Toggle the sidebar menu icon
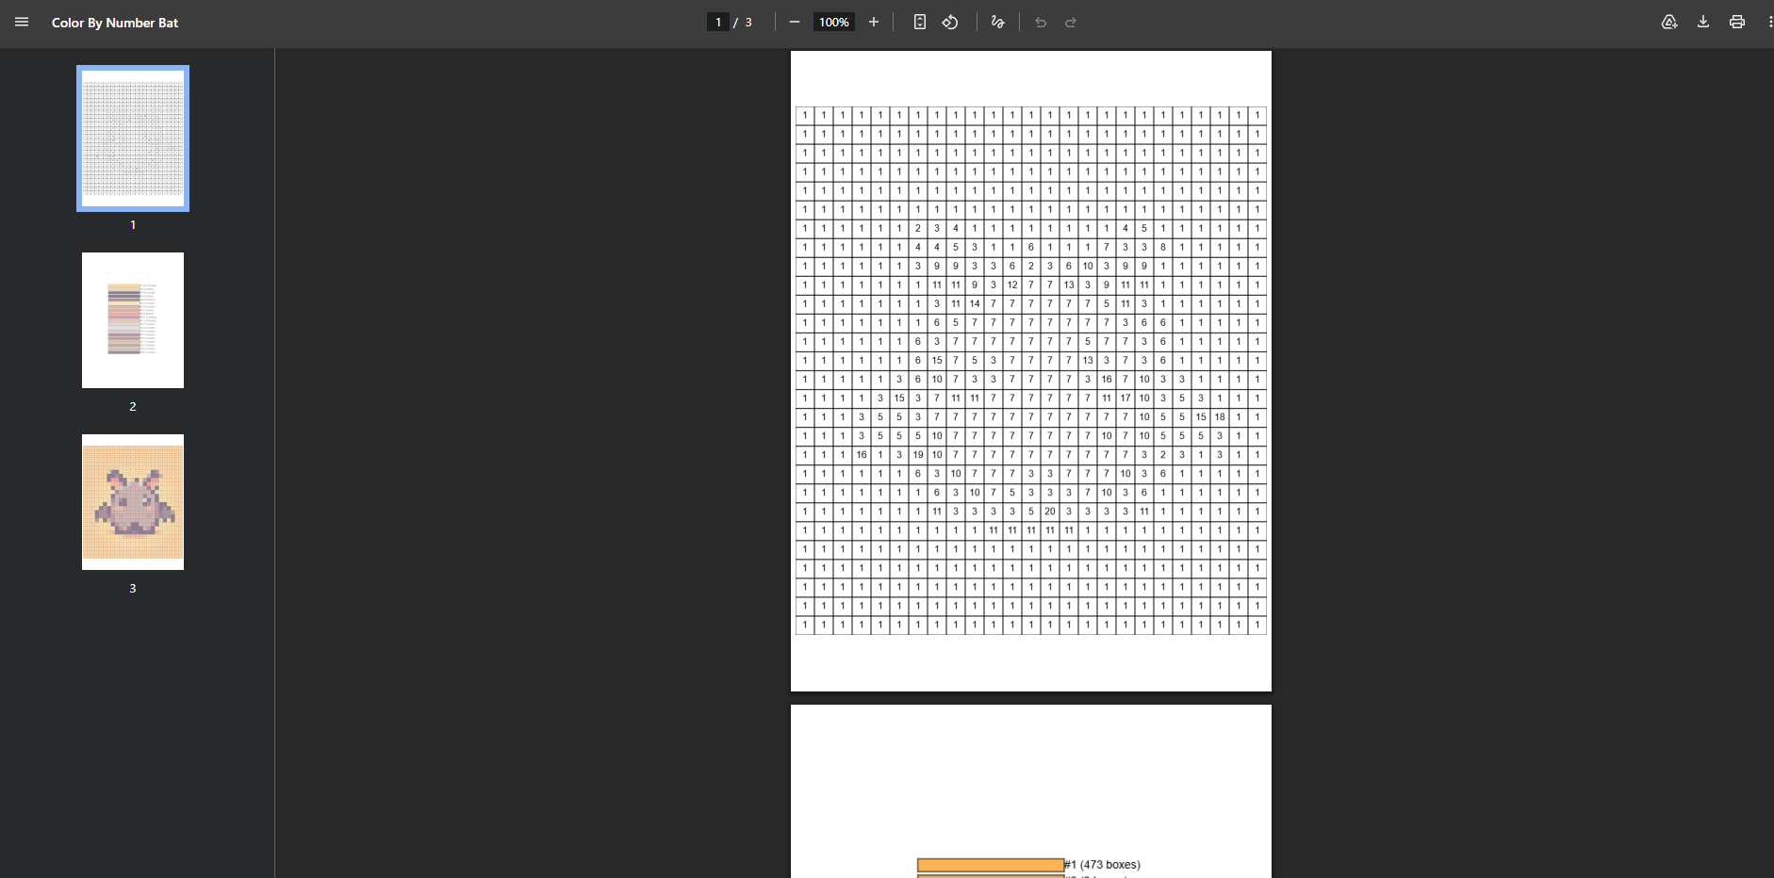1774x878 pixels. (22, 23)
